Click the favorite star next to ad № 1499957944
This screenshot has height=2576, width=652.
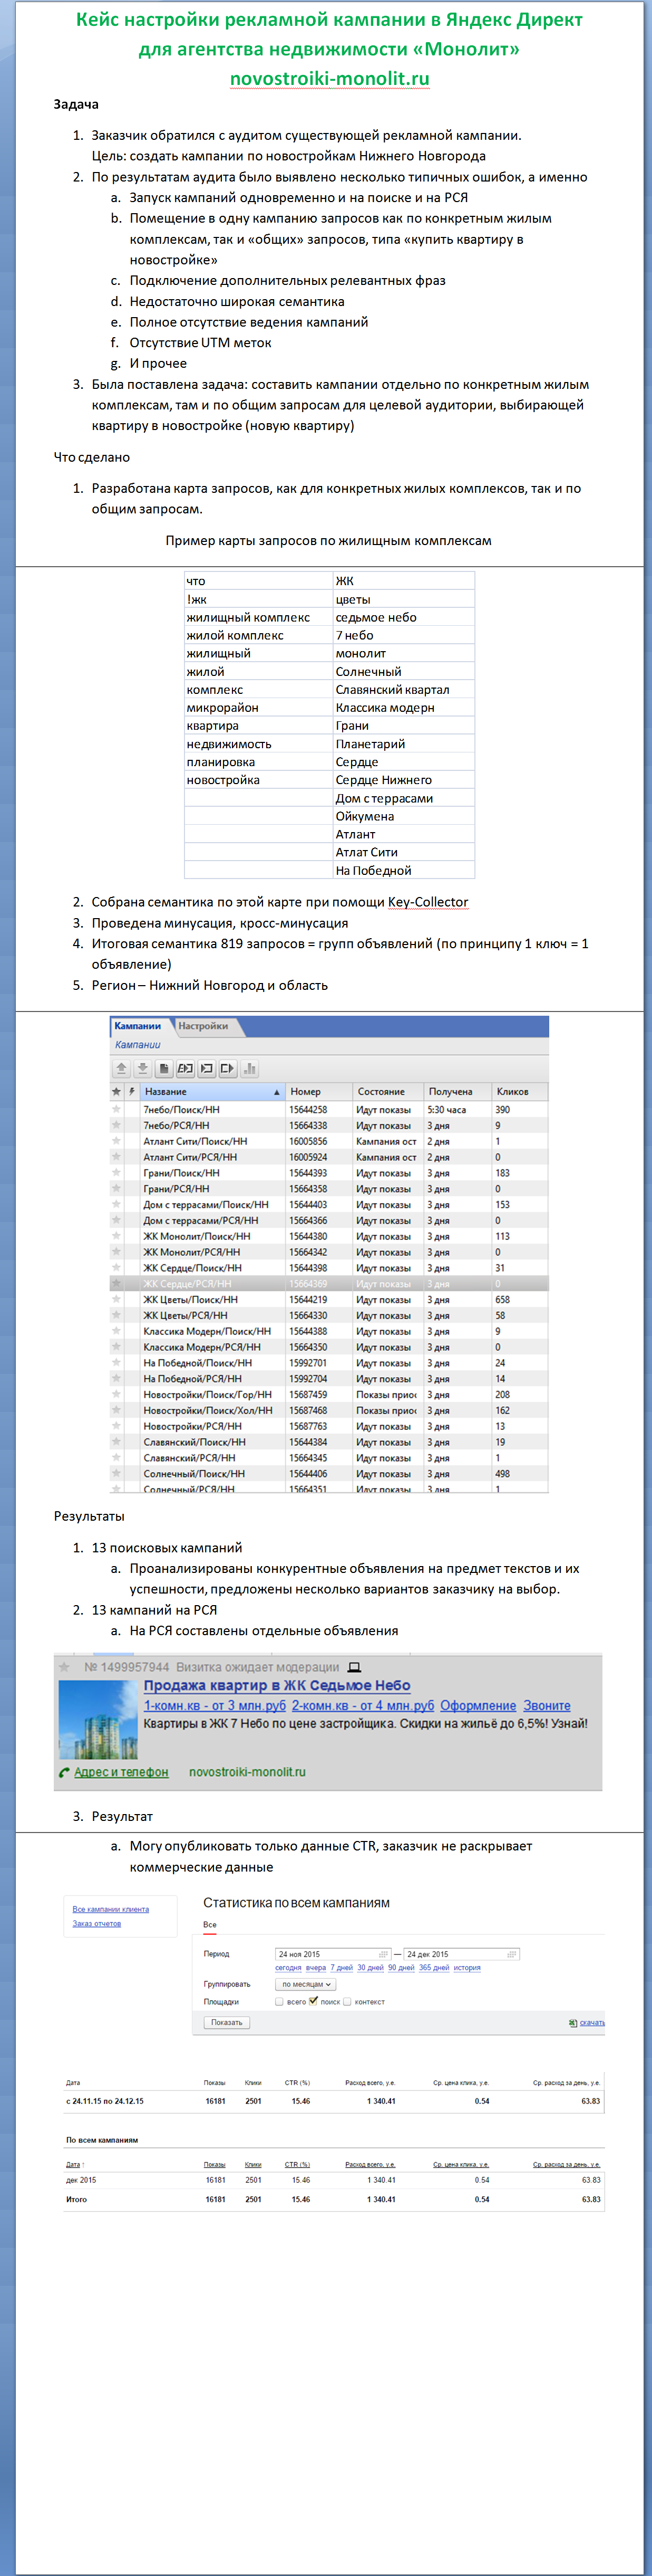65,1667
